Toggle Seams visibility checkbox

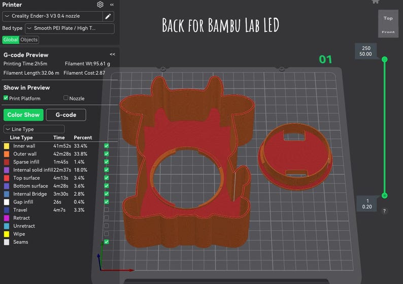107,242
